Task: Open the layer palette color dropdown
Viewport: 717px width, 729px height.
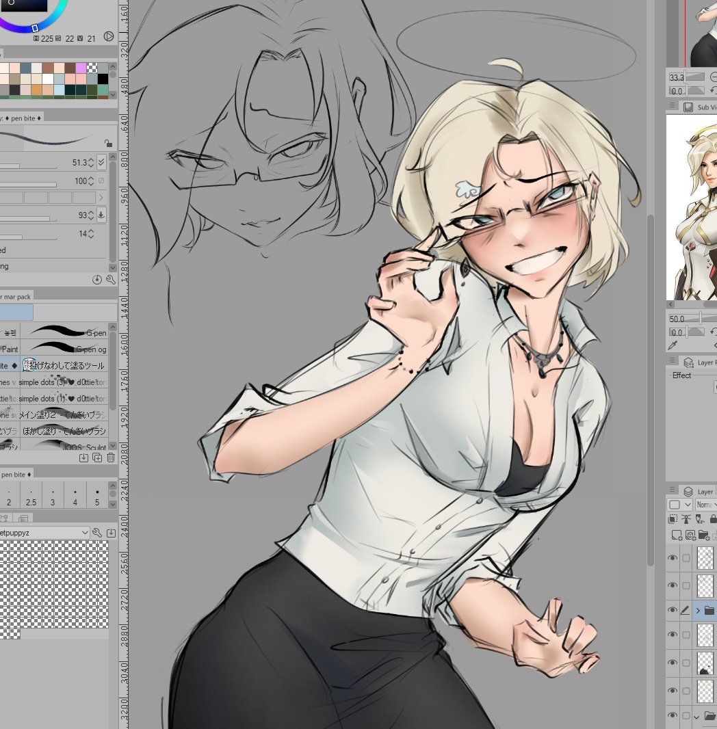Action: (680, 505)
